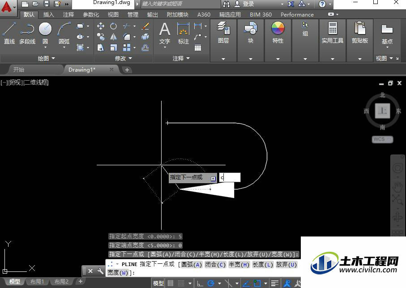Open the polar tracking dropdown in status bar
Screen dimensions: 406x288
220,284
